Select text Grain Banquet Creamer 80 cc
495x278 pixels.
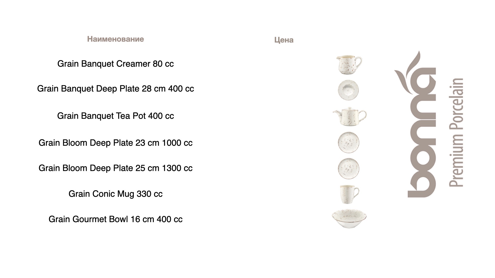115,64
